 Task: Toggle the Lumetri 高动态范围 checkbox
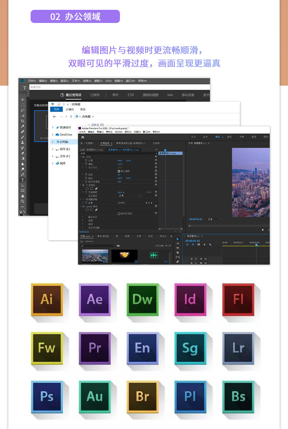point(119,213)
